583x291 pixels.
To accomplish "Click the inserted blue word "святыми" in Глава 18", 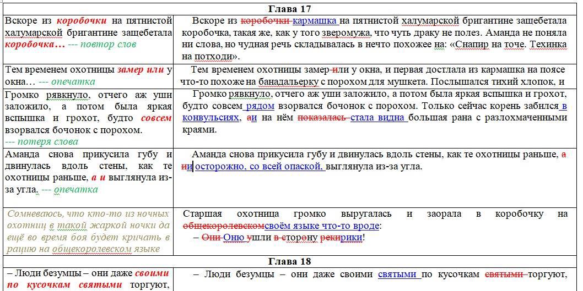I will pyautogui.click(x=397, y=274).
